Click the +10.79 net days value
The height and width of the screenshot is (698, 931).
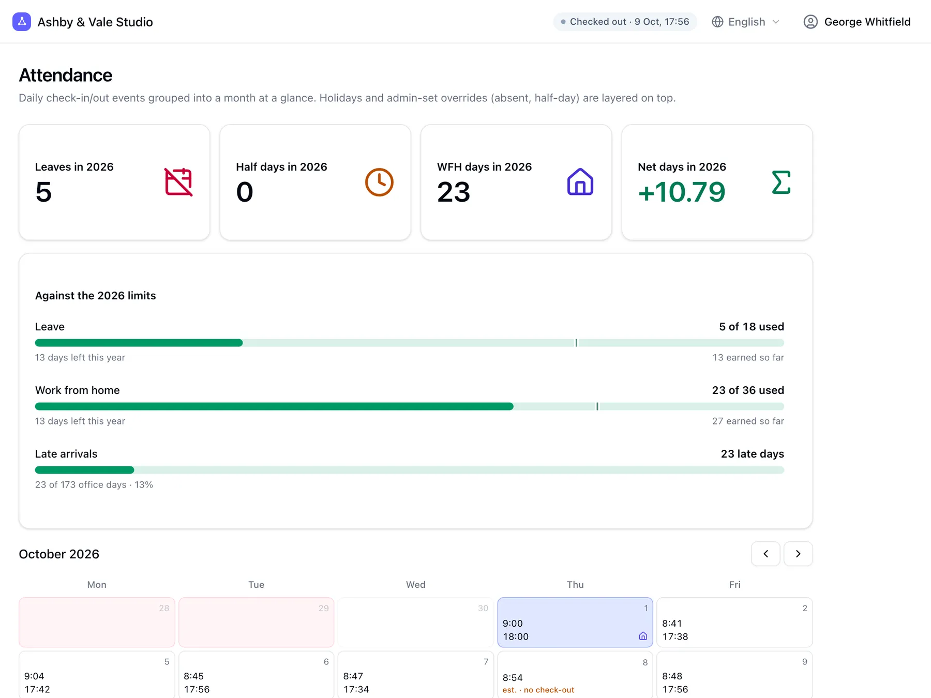click(682, 192)
